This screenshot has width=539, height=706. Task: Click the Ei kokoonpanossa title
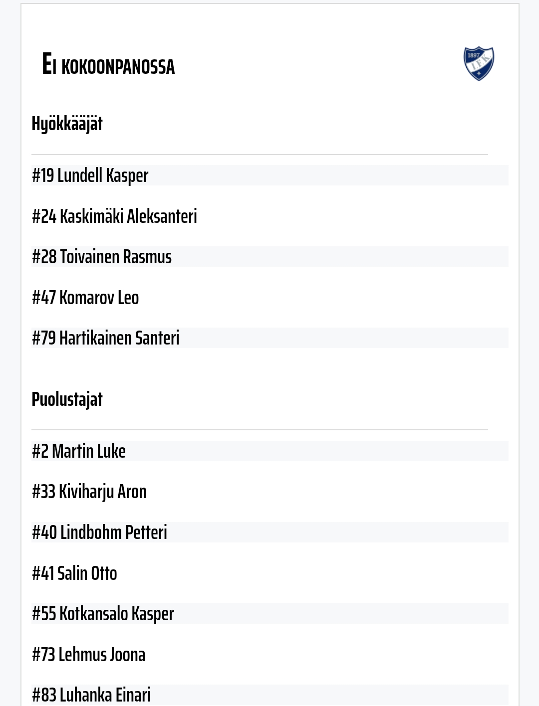coord(108,65)
